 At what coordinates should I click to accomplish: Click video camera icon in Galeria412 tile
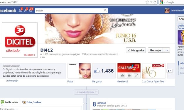click(129, 75)
